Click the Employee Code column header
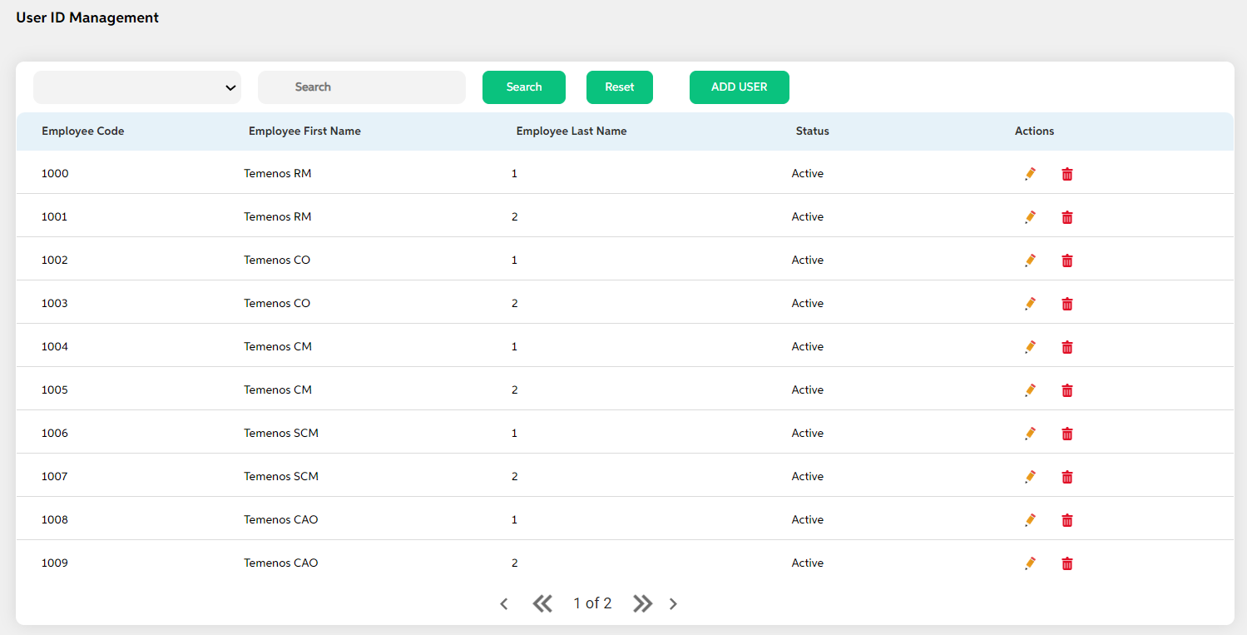Image resolution: width=1247 pixels, height=635 pixels. point(83,131)
